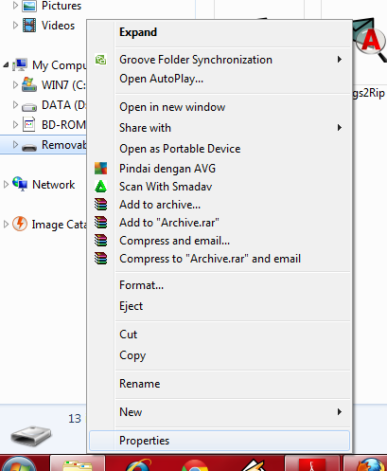This screenshot has width=387, height=471.
Task: Expand the DATA (D:) drive node
Action: [15, 104]
